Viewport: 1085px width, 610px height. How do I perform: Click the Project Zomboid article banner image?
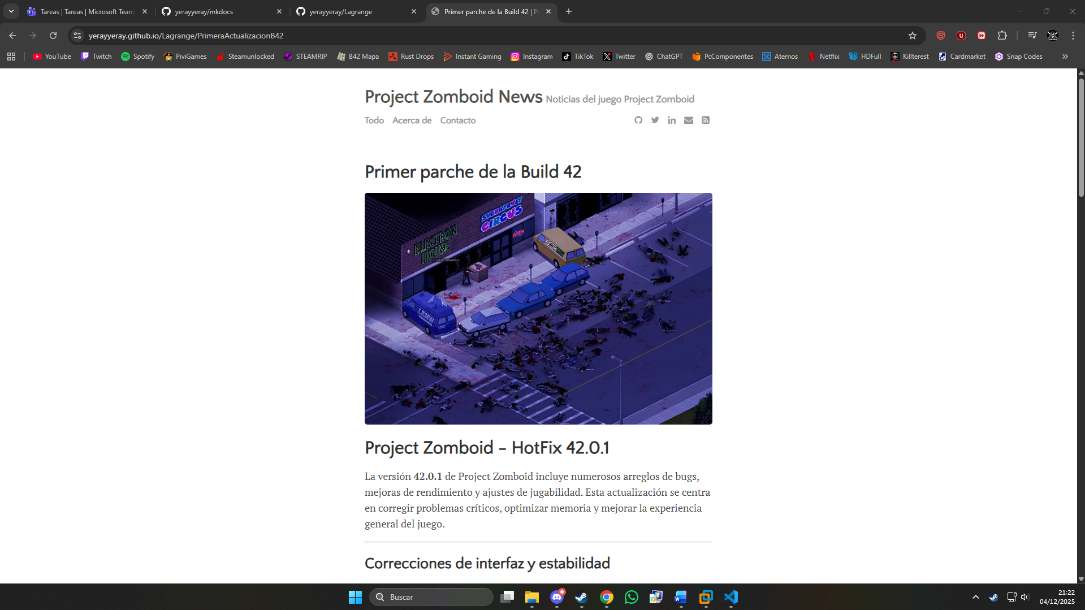click(538, 308)
